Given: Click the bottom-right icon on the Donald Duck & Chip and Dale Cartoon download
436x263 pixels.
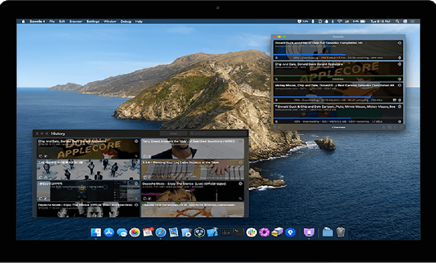Looking at the screenshot, I should (x=400, y=121).
